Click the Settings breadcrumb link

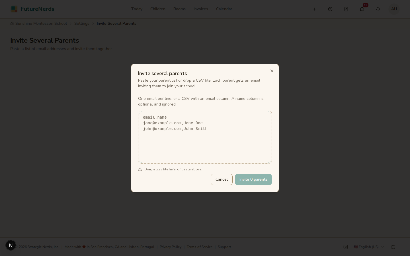coord(82,24)
